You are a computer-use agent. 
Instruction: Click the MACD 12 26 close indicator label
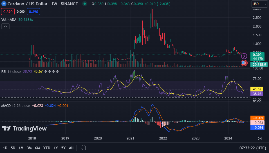[15, 106]
